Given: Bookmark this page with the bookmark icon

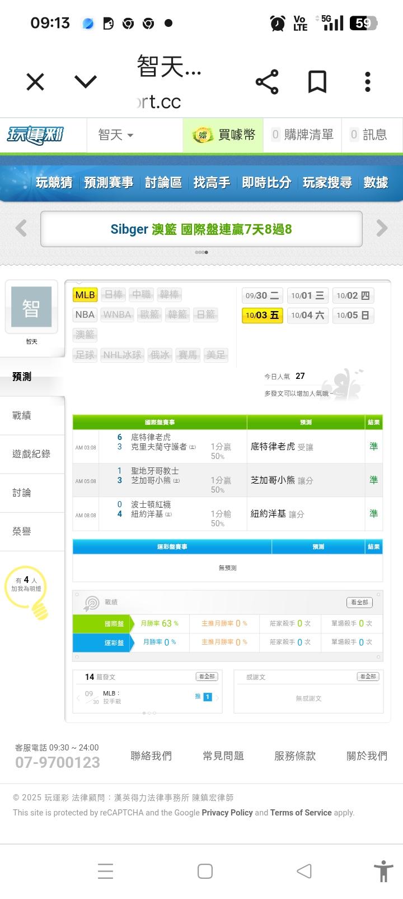Looking at the screenshot, I should pyautogui.click(x=317, y=82).
